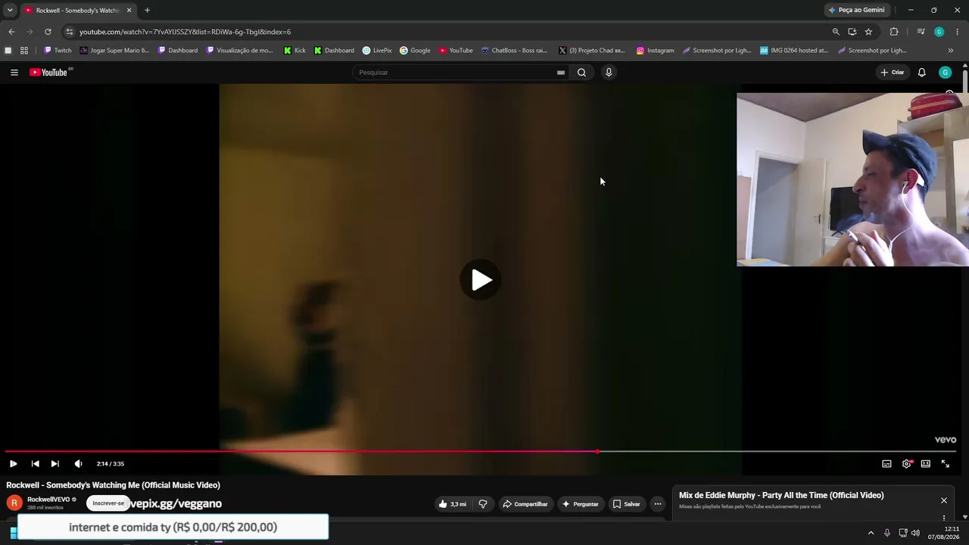Open the Twitch bookmark
The width and height of the screenshot is (969, 545).
coord(58,51)
